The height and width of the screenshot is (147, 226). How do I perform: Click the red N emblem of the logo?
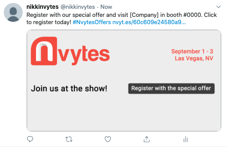44,51
